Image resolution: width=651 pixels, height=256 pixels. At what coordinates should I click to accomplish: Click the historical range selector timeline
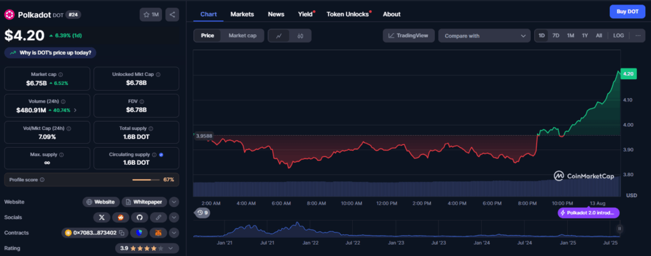(406, 229)
